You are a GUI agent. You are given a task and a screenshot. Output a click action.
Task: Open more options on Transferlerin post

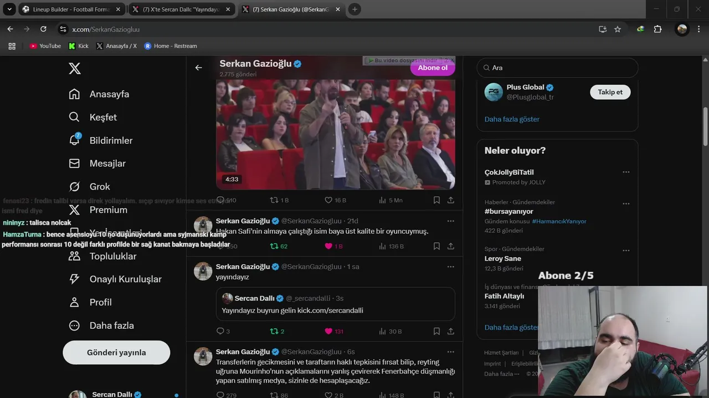[450, 352]
